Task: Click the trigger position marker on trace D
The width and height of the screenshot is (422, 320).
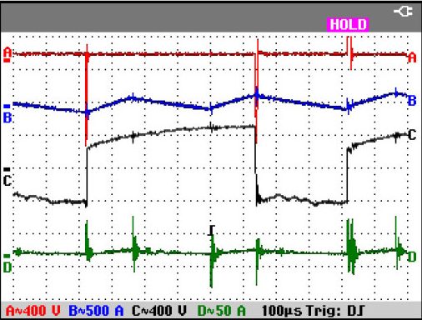Action: [212, 230]
